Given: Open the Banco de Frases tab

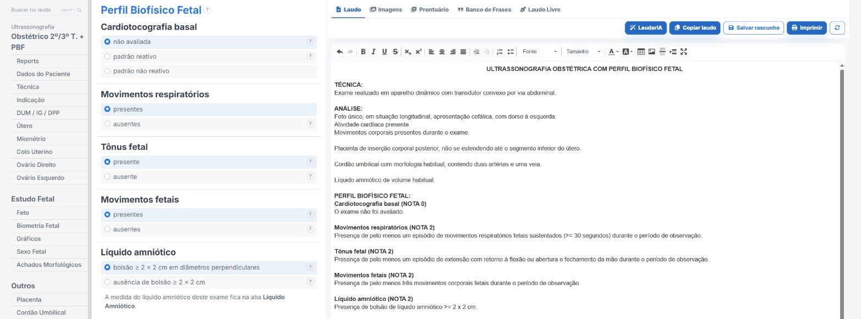Looking at the screenshot, I should pos(484,9).
